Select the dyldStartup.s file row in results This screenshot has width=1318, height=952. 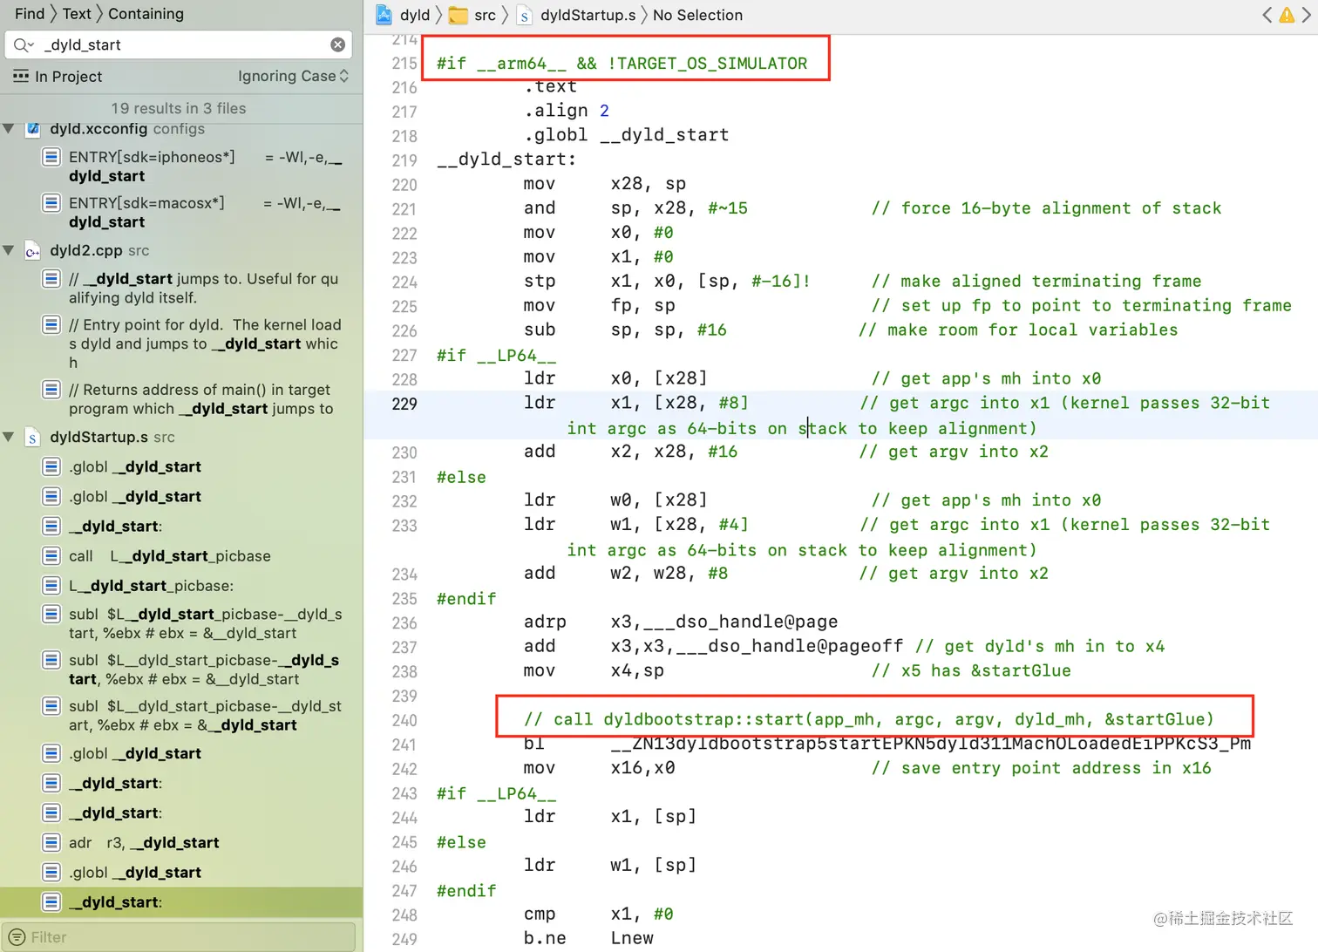pyautogui.click(x=181, y=437)
